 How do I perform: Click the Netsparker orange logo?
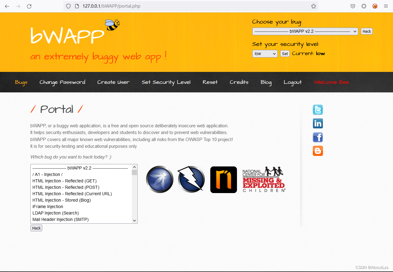[223, 180]
